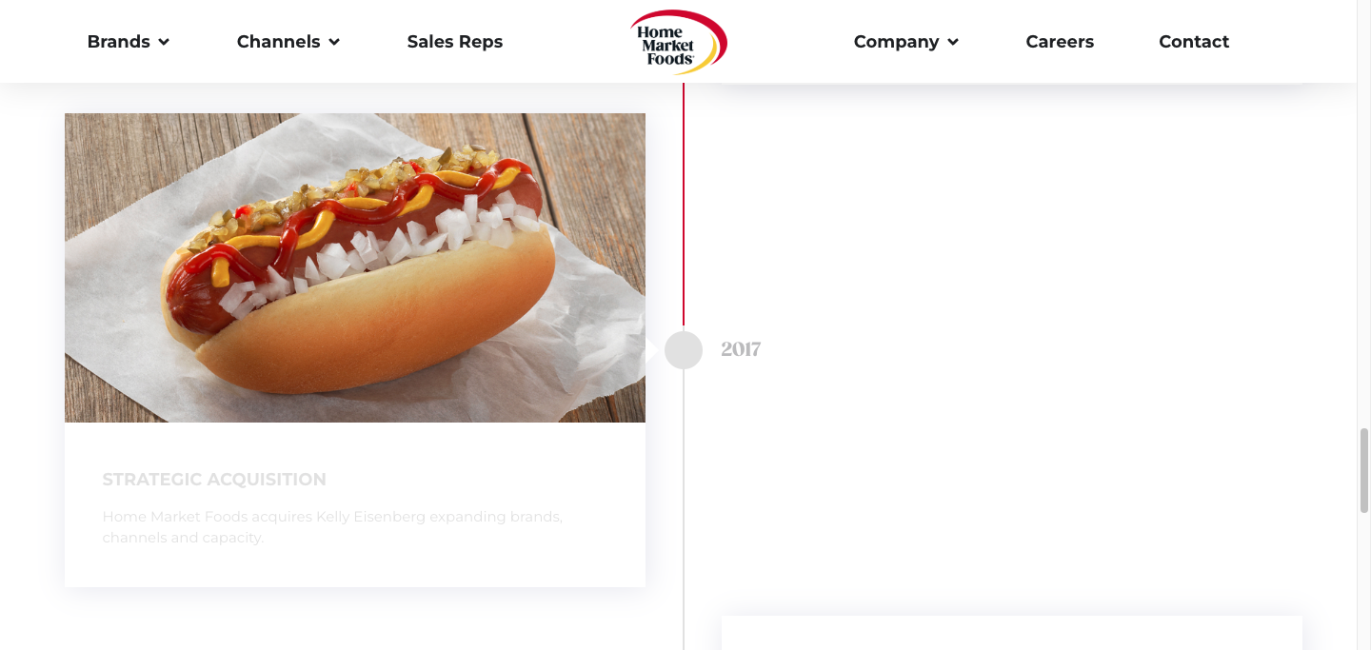1371x650 pixels.
Task: Click the Kelly Eisenberg acquisition description text
Action: pos(332,527)
